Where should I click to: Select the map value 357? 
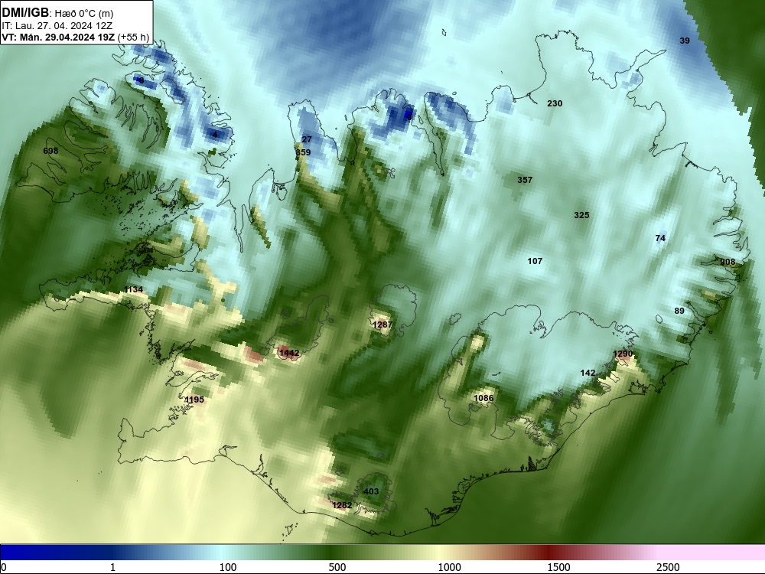coord(525,180)
